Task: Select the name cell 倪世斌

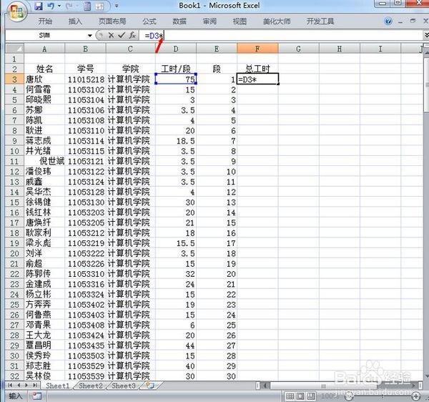Action: click(x=44, y=161)
